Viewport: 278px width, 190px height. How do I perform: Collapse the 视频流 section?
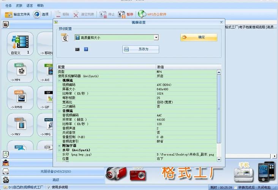coord(59,81)
